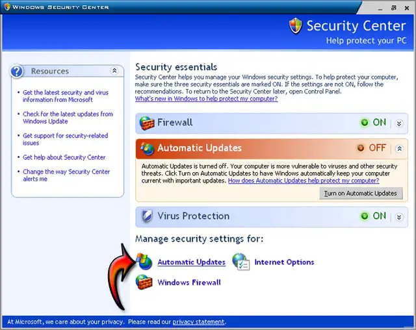Open Windows Firewall settings link

(189, 283)
